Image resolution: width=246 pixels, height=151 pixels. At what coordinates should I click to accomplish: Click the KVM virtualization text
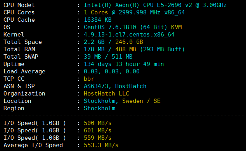coord(176,27)
